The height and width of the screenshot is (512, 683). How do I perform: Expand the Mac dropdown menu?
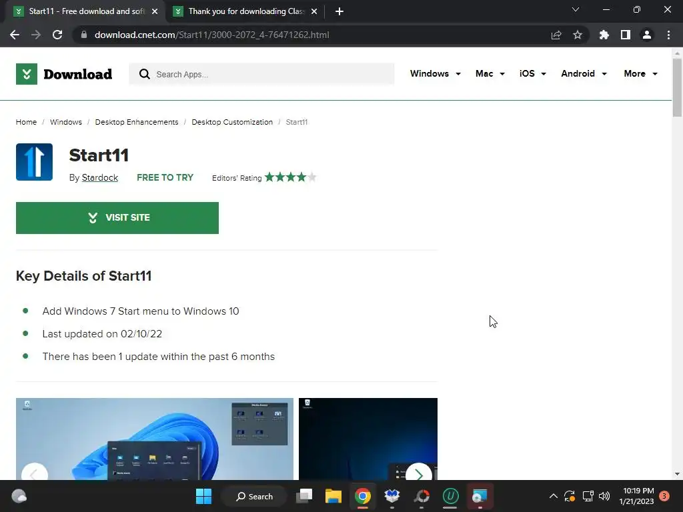[x=490, y=73]
